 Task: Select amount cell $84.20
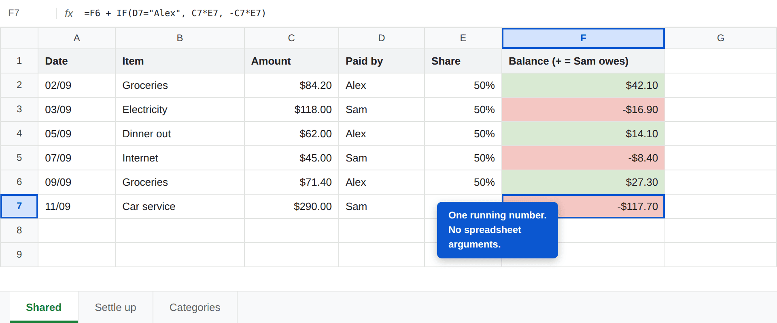click(x=291, y=85)
